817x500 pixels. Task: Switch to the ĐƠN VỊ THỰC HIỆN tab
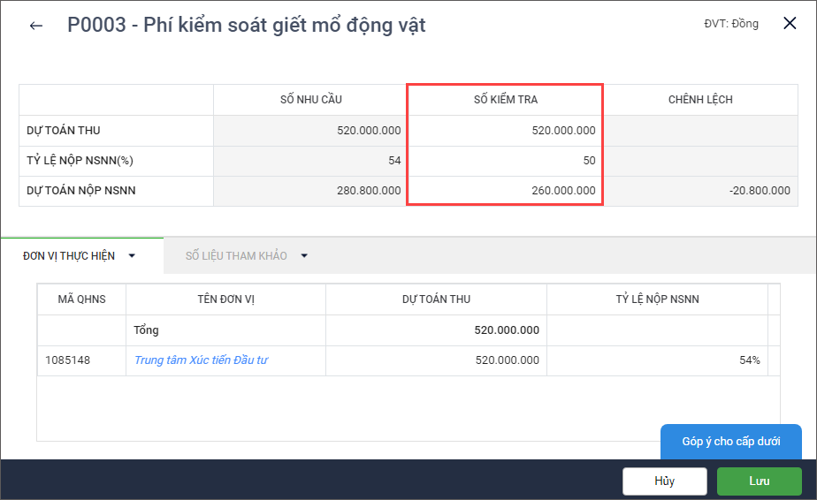click(x=69, y=256)
